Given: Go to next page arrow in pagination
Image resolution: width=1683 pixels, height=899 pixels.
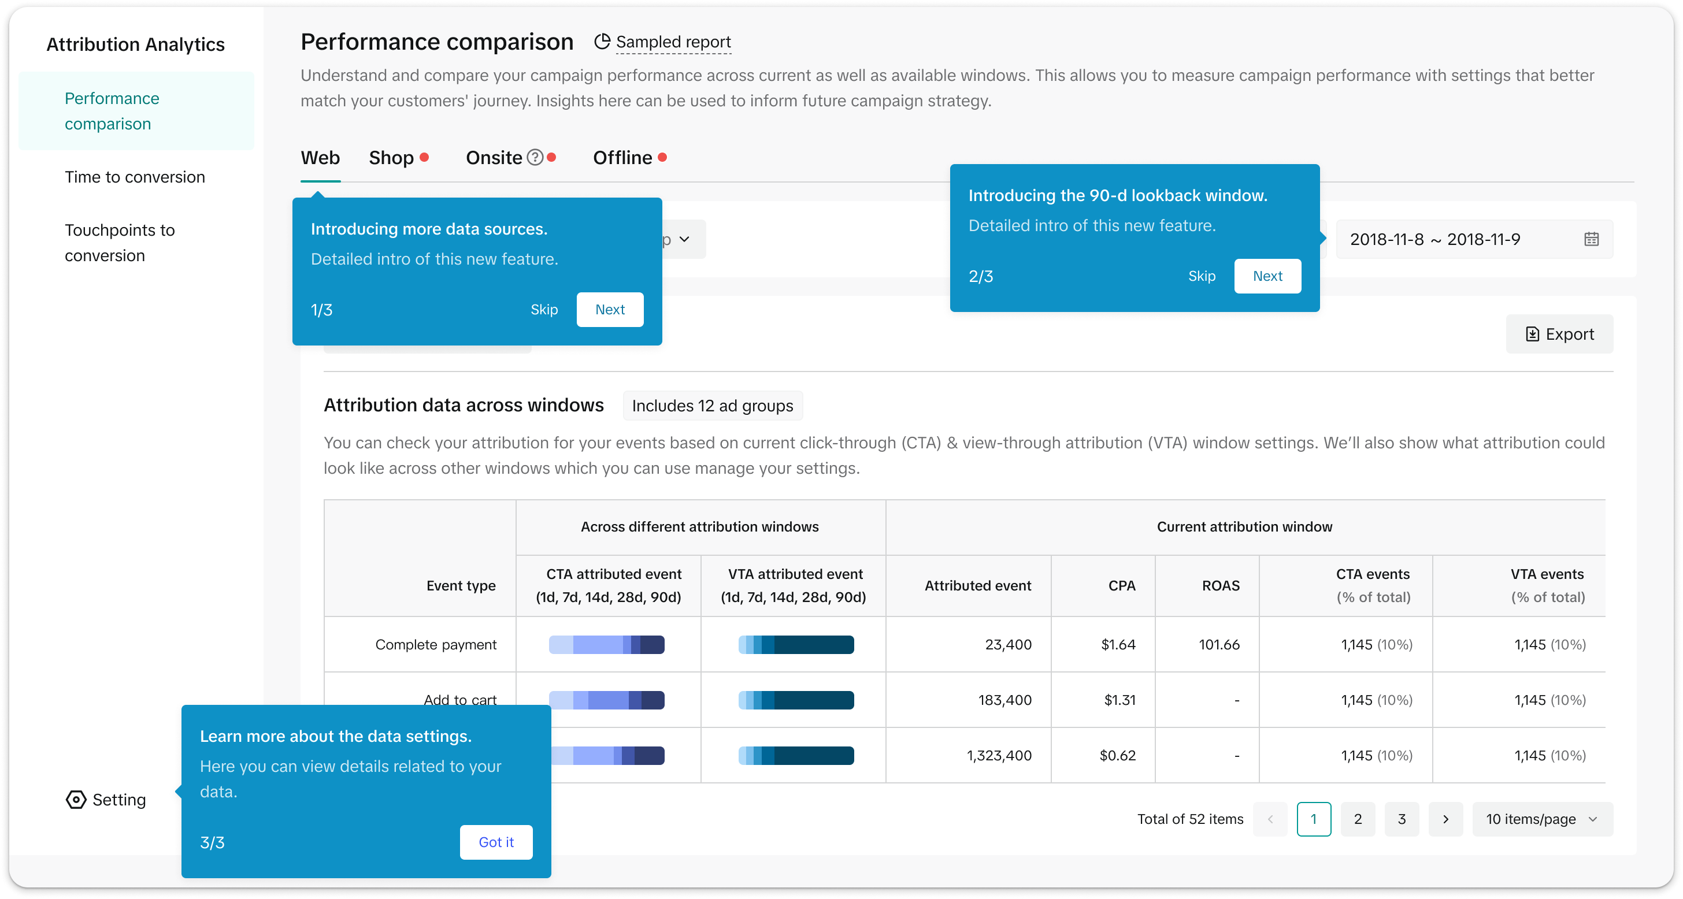Looking at the screenshot, I should [1445, 819].
